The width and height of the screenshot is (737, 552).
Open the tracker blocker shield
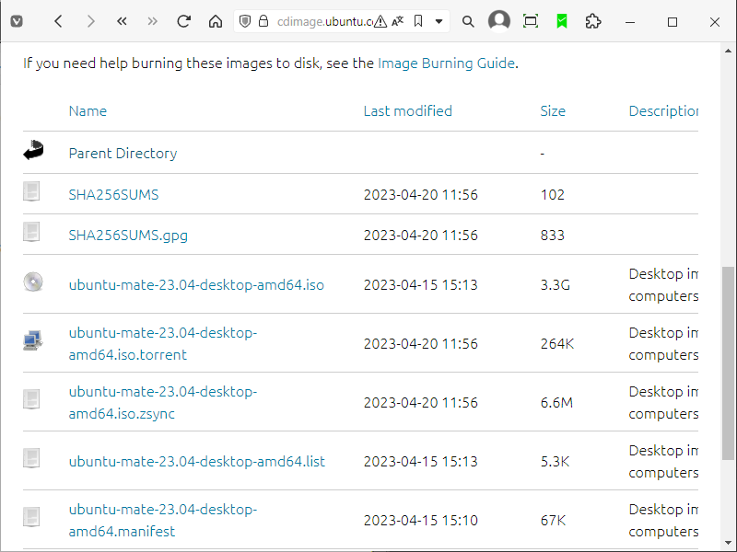(245, 21)
